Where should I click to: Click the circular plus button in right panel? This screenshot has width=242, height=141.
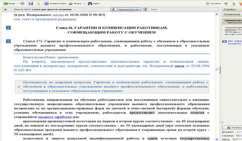click(222, 122)
